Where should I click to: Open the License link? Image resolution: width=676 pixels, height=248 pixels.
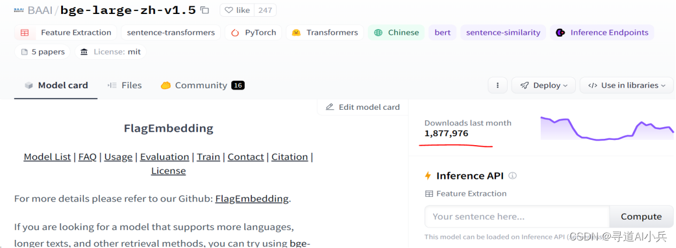click(168, 171)
